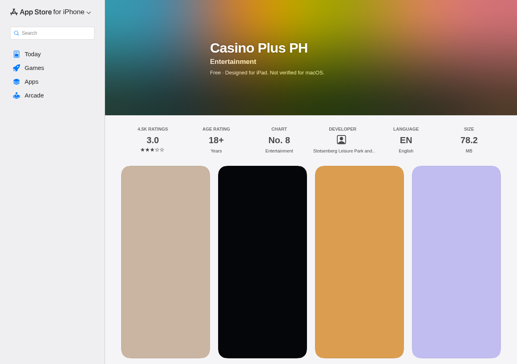Click the three-of-five star rating
This screenshot has height=364, width=517.
152,150
